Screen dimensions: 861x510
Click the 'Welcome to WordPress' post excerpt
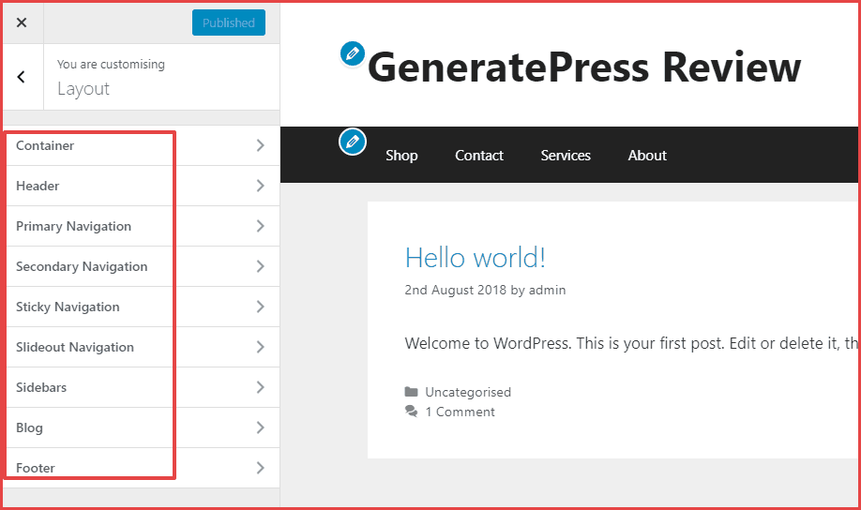coord(631,343)
